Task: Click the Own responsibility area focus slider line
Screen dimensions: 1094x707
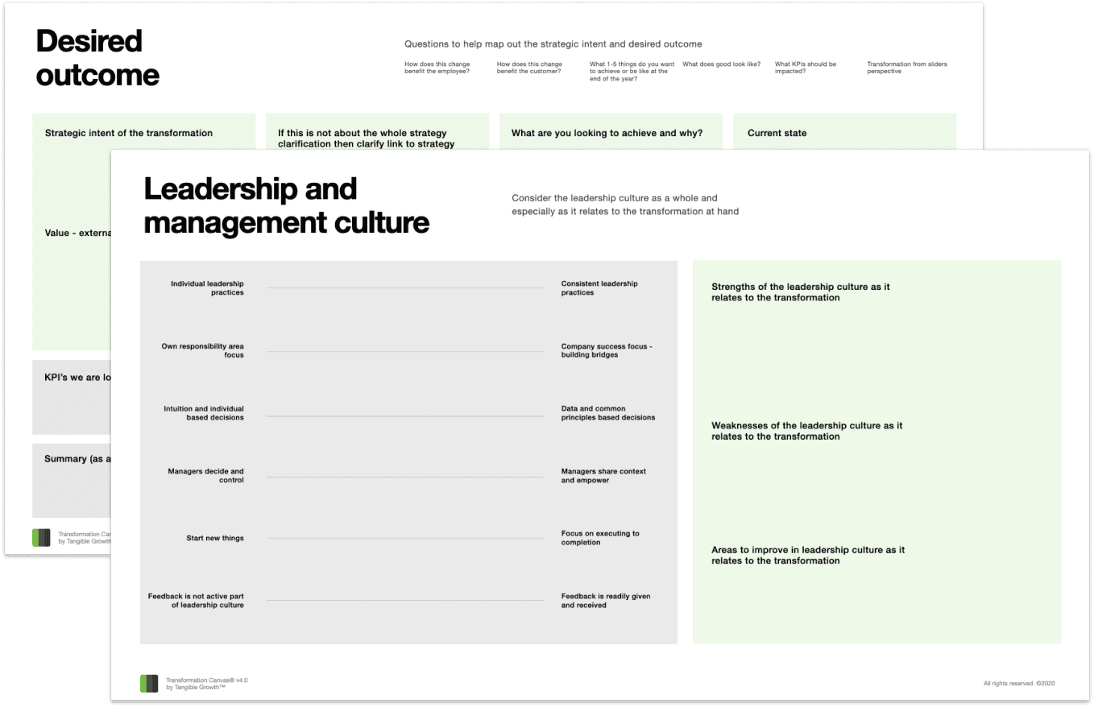Action: (x=405, y=351)
